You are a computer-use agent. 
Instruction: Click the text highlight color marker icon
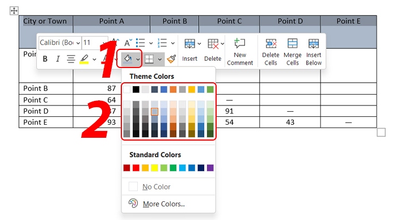coord(84,59)
